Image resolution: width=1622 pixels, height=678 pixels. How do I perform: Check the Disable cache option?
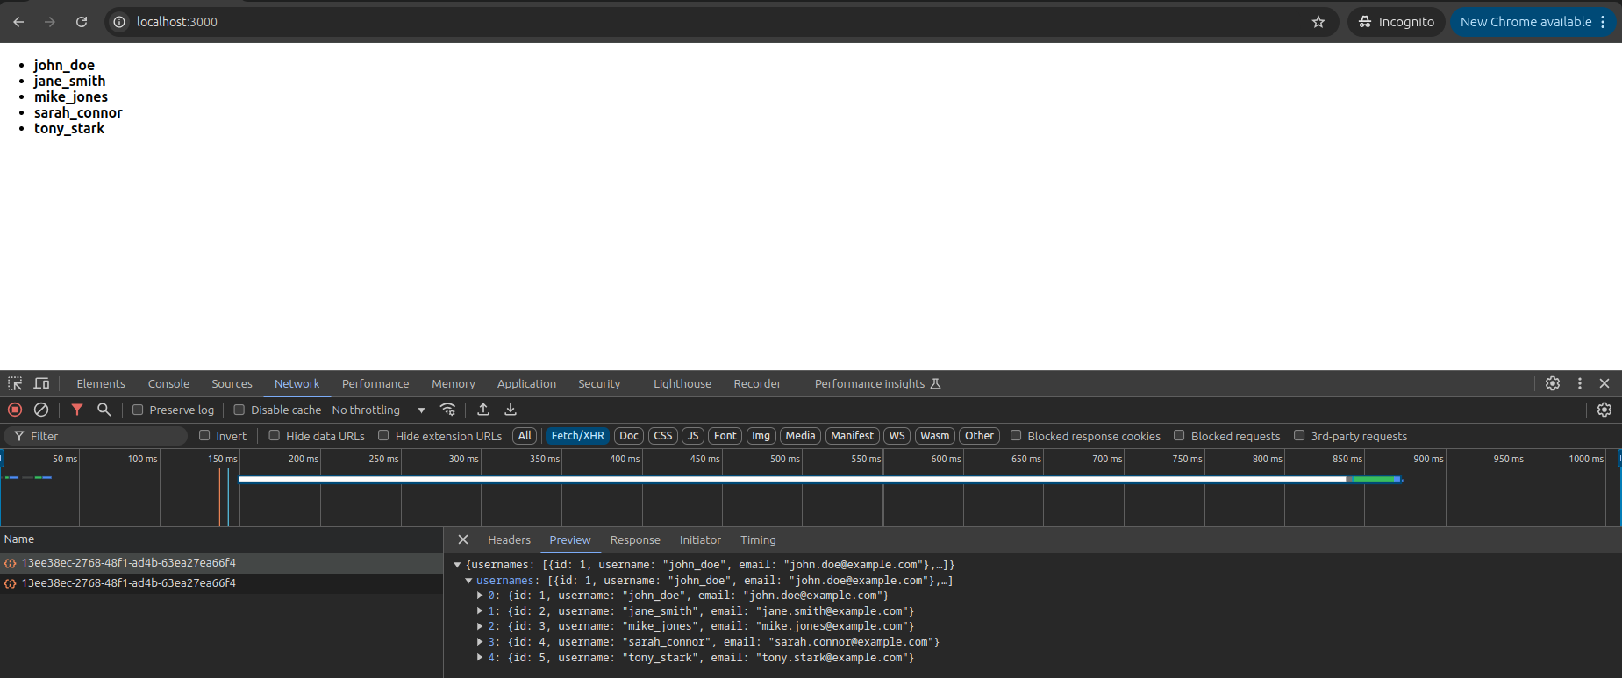tap(239, 410)
